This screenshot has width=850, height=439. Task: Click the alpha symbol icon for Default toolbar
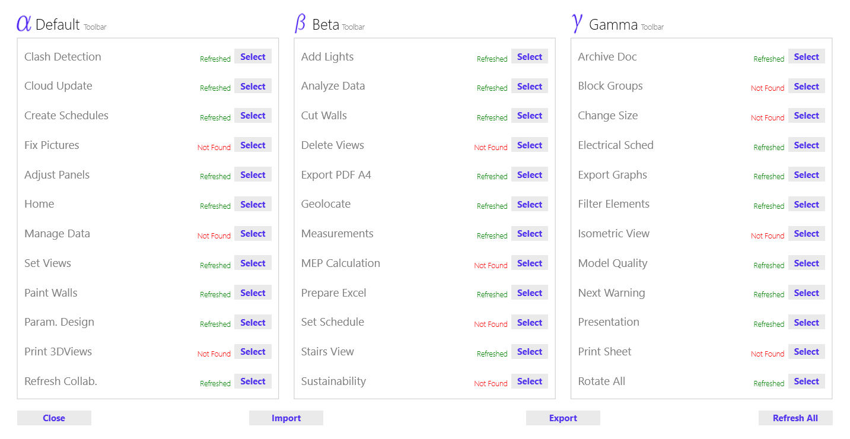pyautogui.click(x=24, y=23)
